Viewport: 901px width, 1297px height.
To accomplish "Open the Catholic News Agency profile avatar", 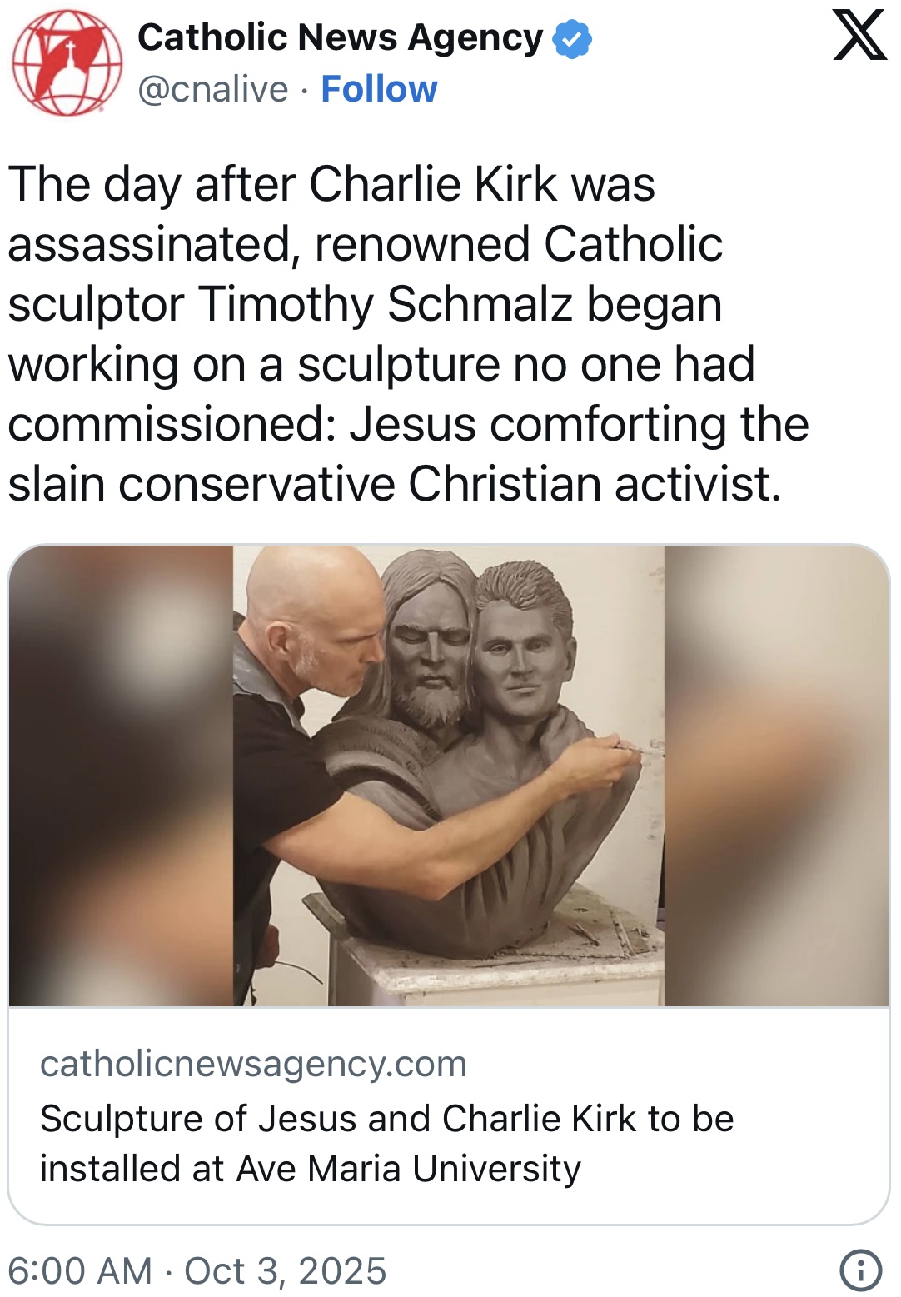I will [67, 63].
